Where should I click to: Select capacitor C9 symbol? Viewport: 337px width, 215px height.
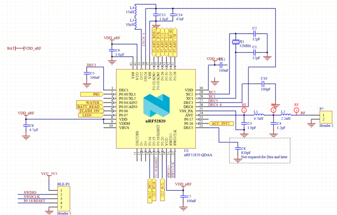(112, 50)
